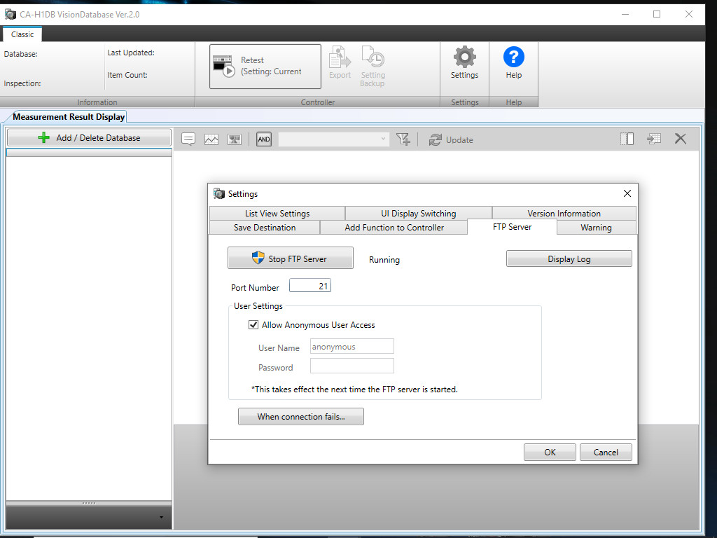
Task: Click the Update refresh button
Action: [451, 139]
